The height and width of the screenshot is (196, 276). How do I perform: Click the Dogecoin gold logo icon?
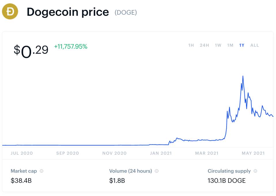coord(10,11)
